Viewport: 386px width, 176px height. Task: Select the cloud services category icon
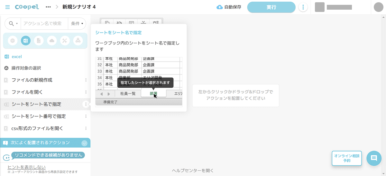52,41
